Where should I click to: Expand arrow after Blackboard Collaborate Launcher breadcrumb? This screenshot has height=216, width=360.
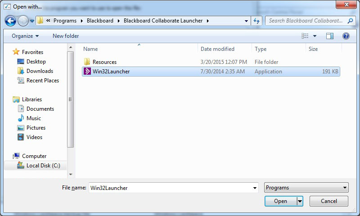208,21
